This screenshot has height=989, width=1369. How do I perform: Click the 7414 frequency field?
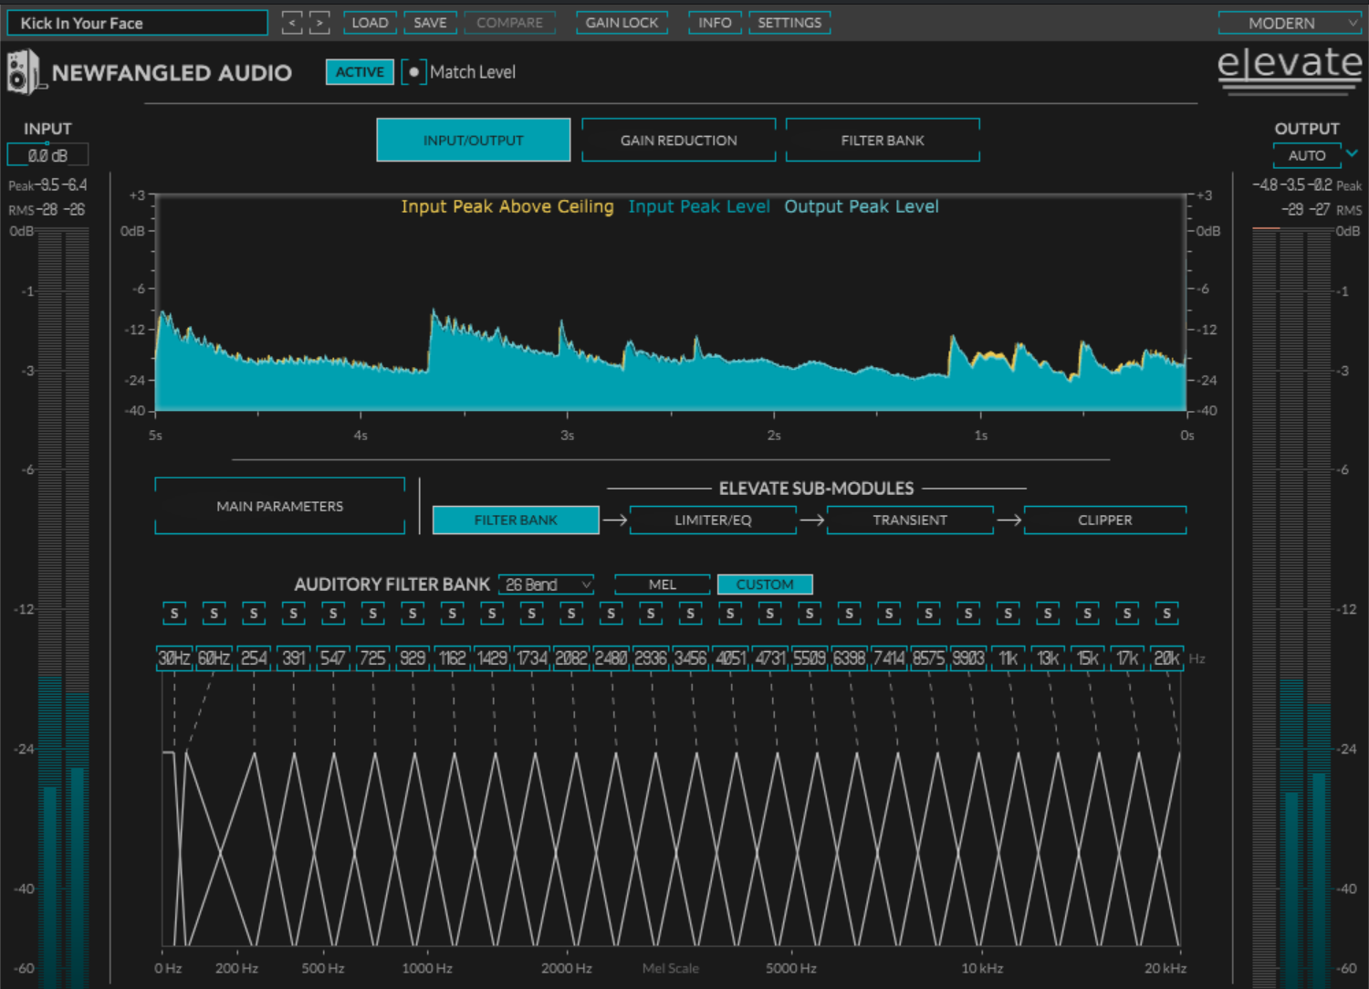[x=889, y=658]
